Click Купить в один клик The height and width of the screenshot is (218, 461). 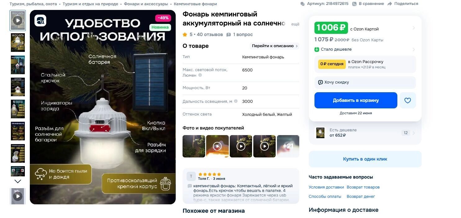click(365, 159)
